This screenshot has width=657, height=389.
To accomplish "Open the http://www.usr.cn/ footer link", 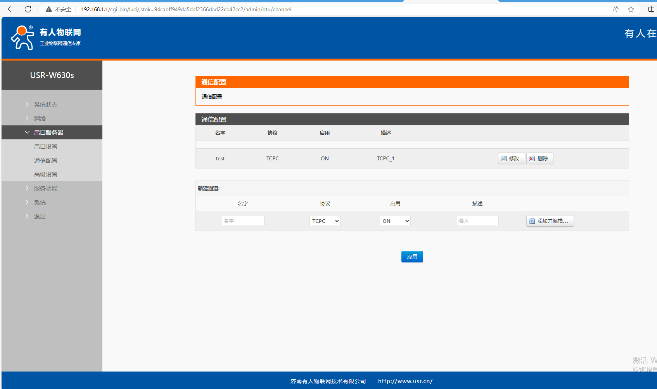I will click(x=405, y=381).
